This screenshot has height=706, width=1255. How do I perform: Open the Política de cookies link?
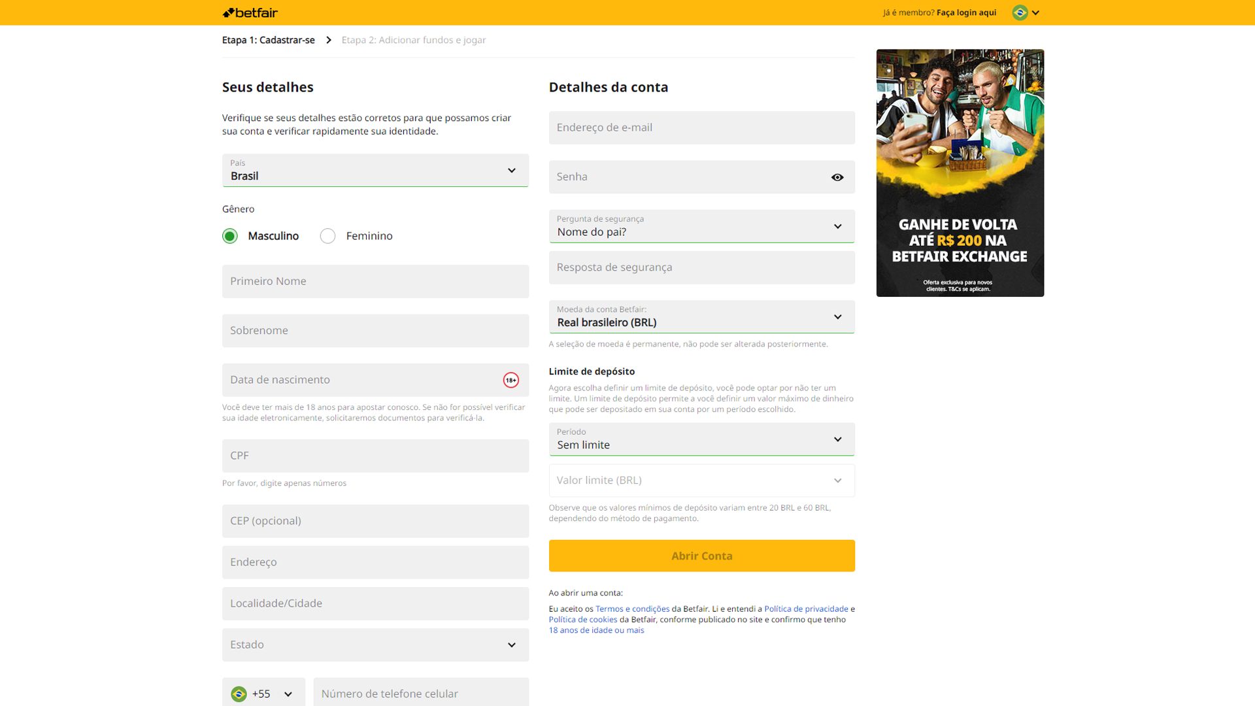pyautogui.click(x=583, y=620)
